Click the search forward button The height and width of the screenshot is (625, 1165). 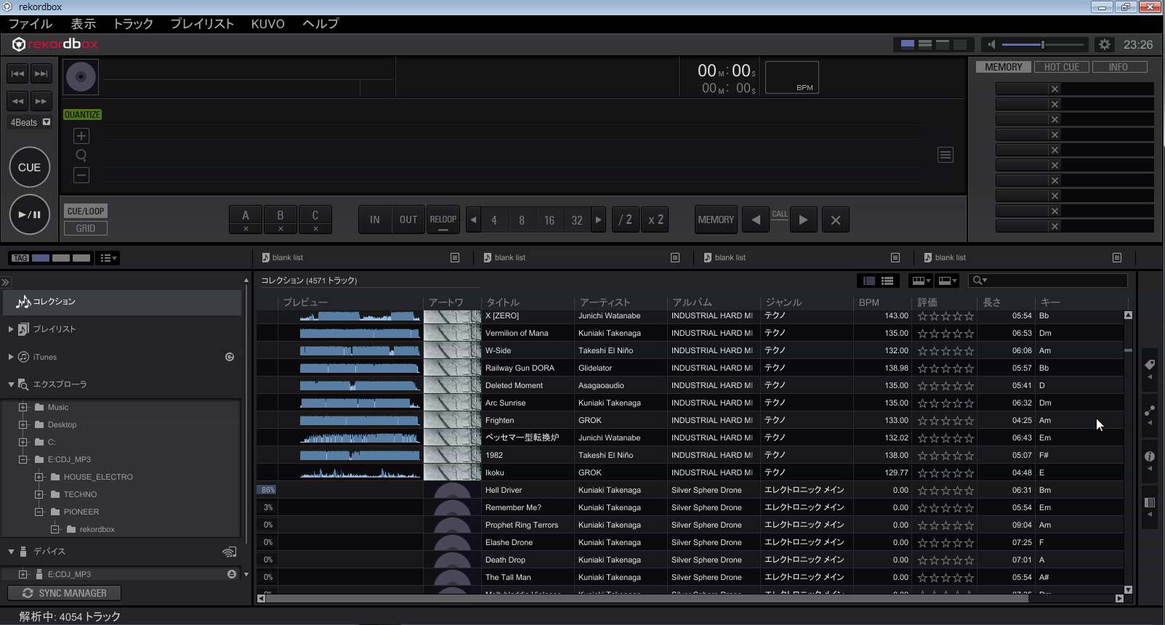coord(41,101)
